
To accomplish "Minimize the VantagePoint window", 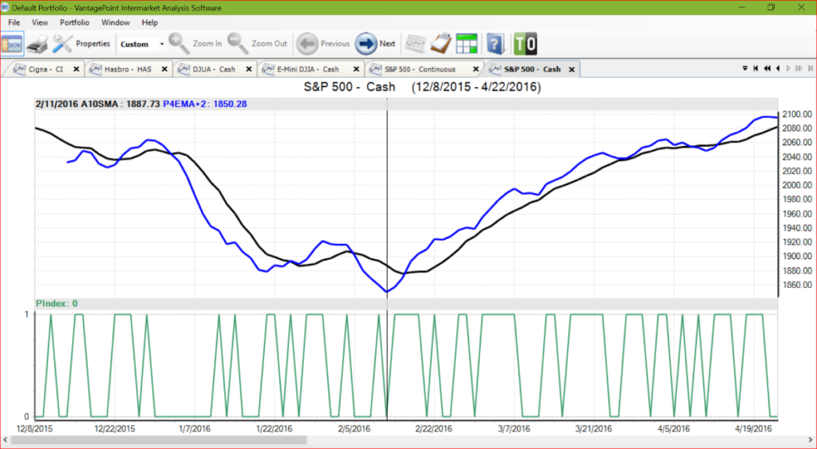I will click(743, 7).
